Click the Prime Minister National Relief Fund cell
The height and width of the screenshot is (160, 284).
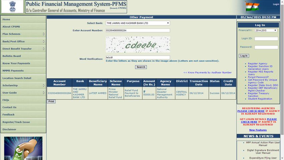click(116, 93)
